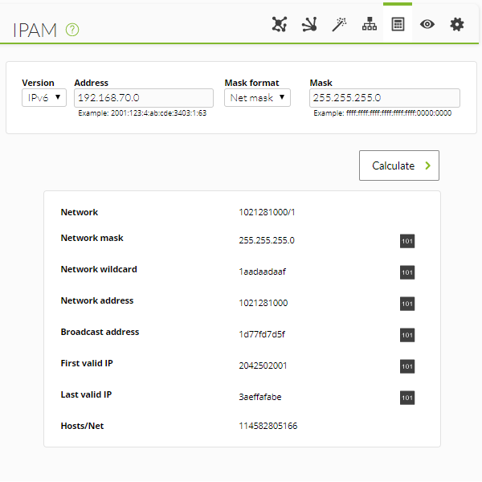Show binary for Network wildcard
The height and width of the screenshot is (482, 482).
[407, 272]
